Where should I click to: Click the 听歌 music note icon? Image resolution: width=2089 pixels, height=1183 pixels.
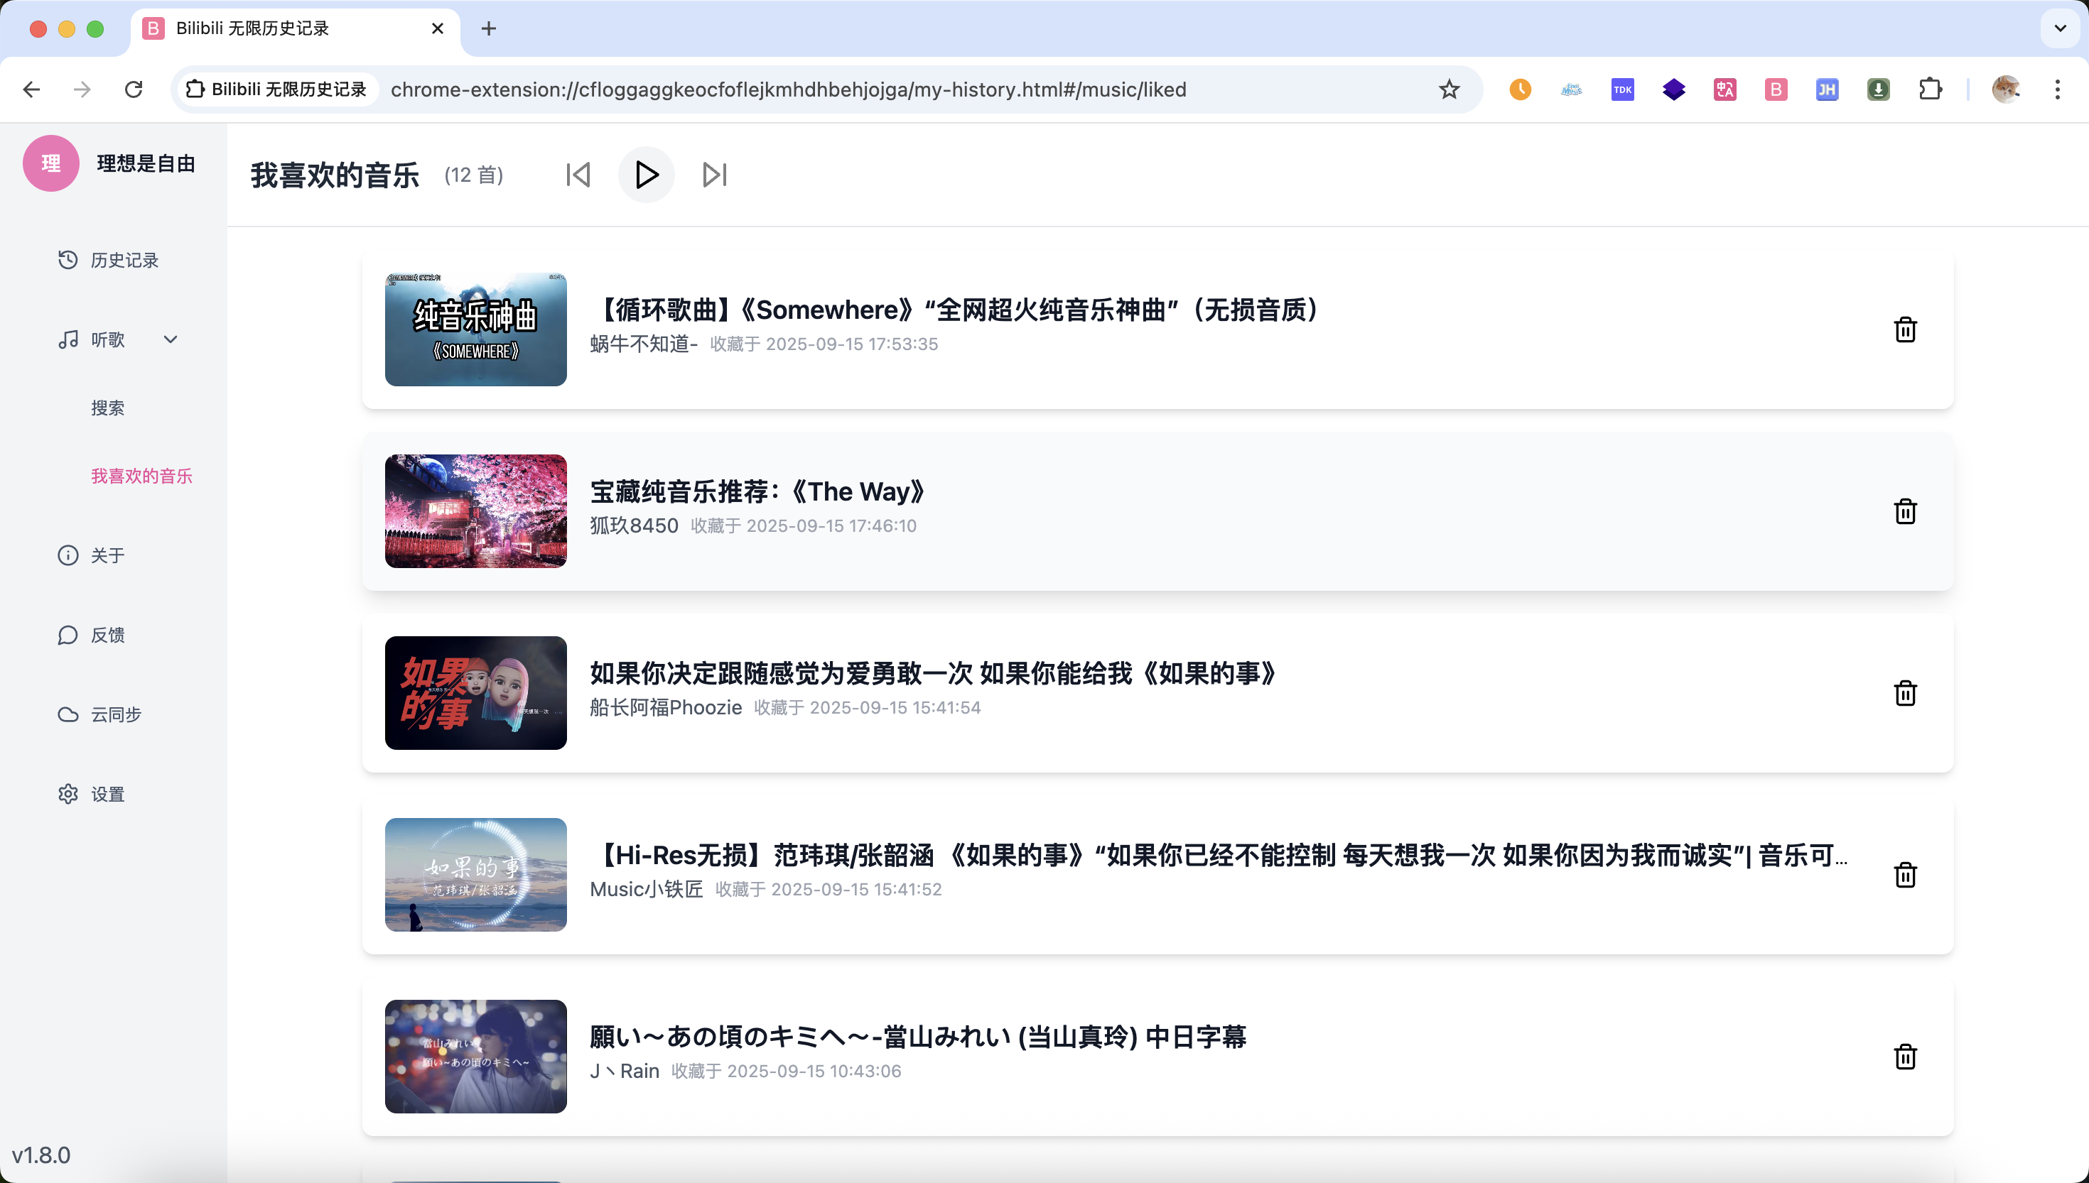(68, 339)
